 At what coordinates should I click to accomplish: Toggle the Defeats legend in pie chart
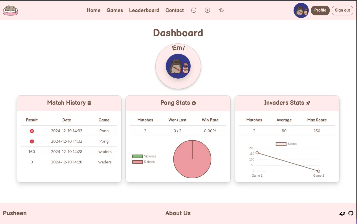pyautogui.click(x=144, y=162)
